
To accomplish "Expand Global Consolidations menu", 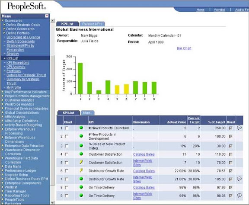I will click(x=3, y=112).
